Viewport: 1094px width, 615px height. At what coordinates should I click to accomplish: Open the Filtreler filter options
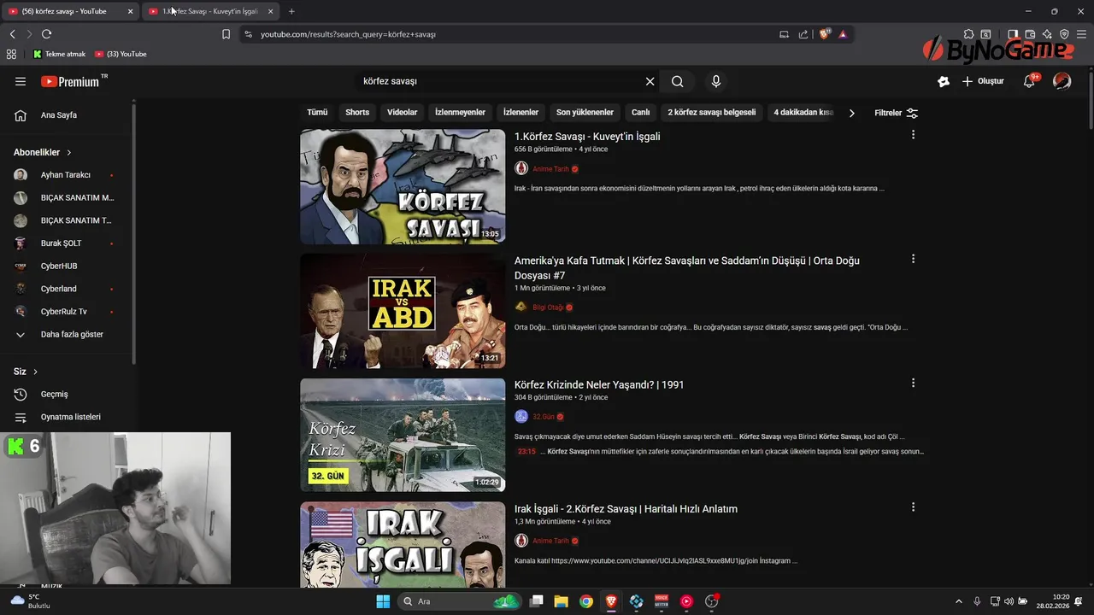click(x=896, y=113)
